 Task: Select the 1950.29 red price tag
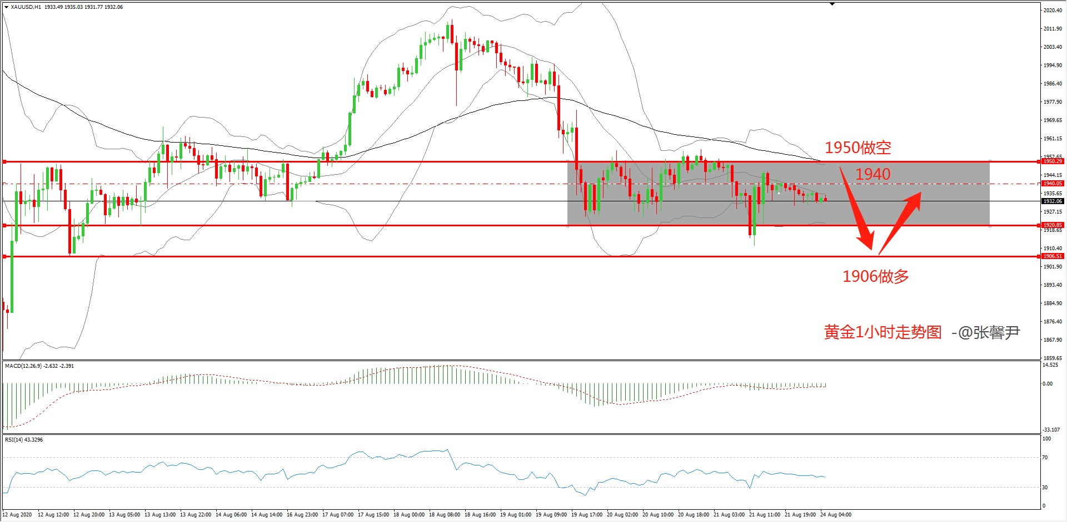[x=1052, y=161]
